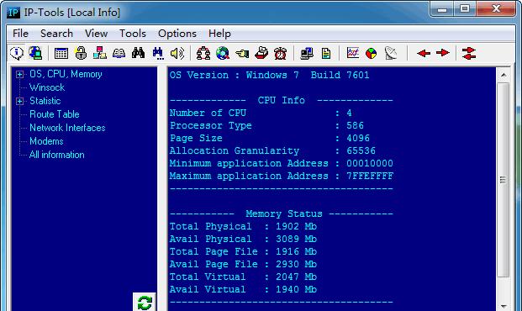Click the 'Allocation Granularity' line
The width and height of the screenshot is (522, 311).
pyautogui.click(x=272, y=150)
